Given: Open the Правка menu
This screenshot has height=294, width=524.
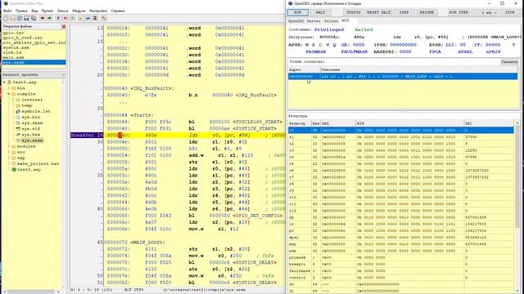Looking at the screenshot, I should pos(21,11).
